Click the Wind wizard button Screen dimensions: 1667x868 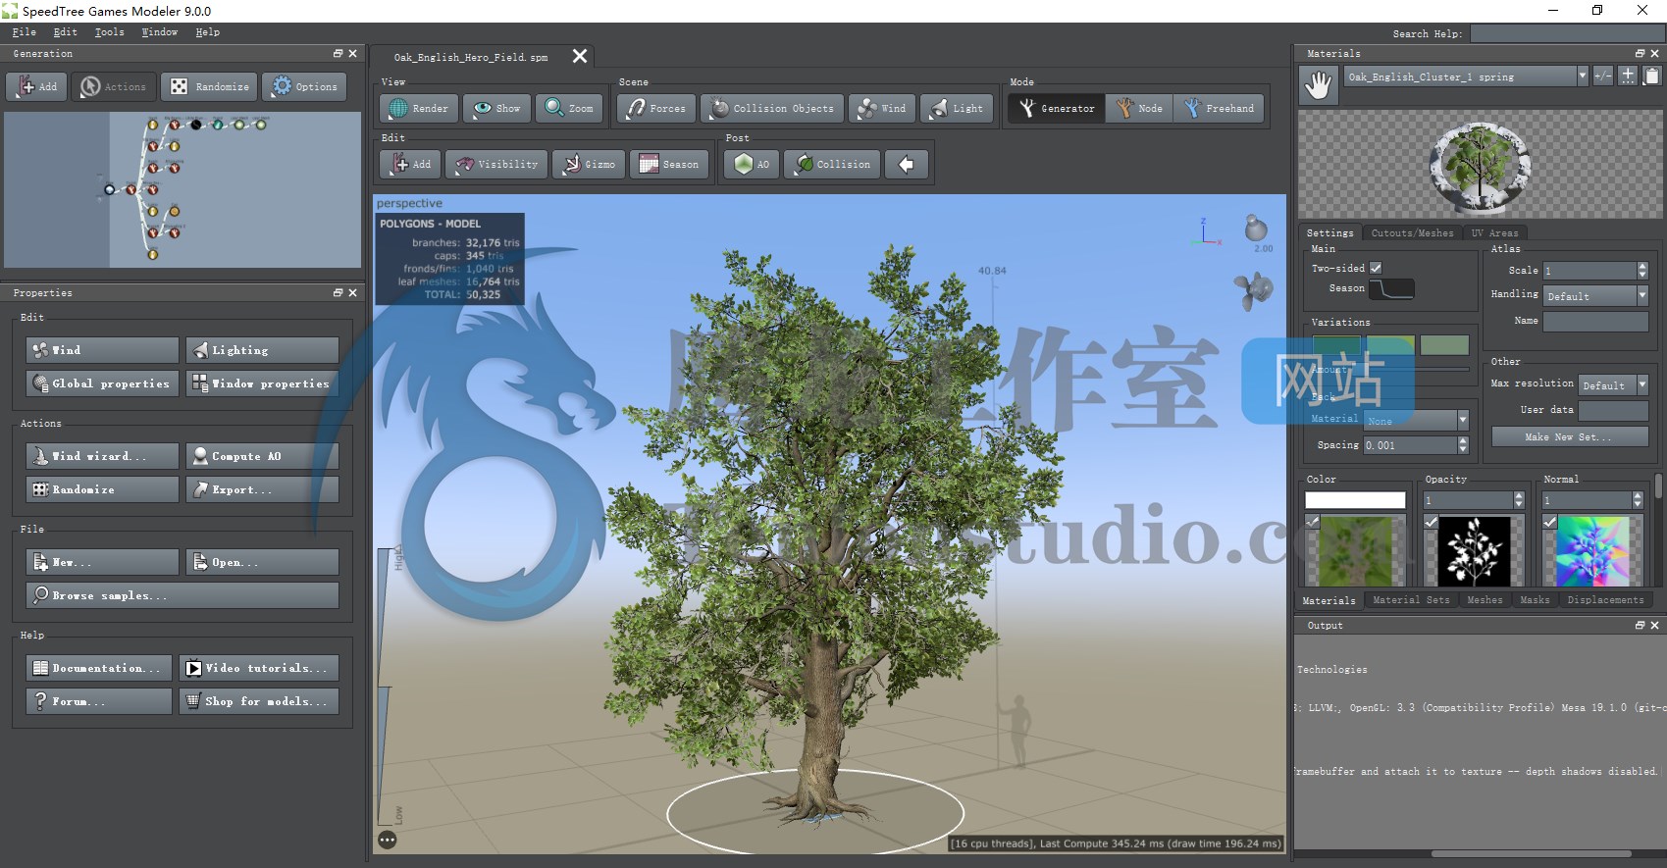(102, 456)
